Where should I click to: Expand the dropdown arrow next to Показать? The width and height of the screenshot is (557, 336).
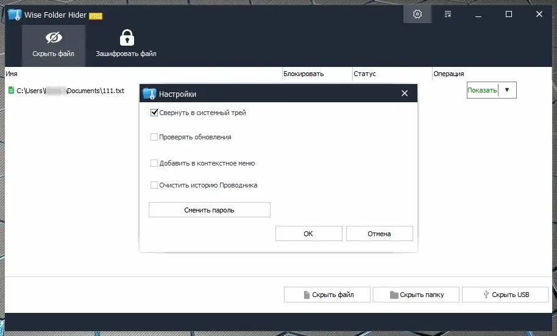pyautogui.click(x=507, y=90)
